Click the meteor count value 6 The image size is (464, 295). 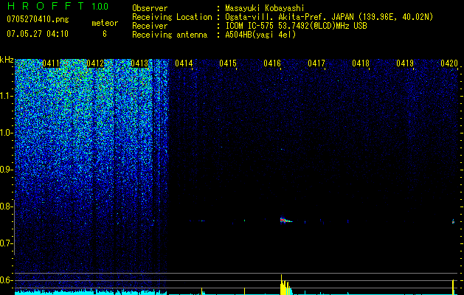[x=105, y=34]
